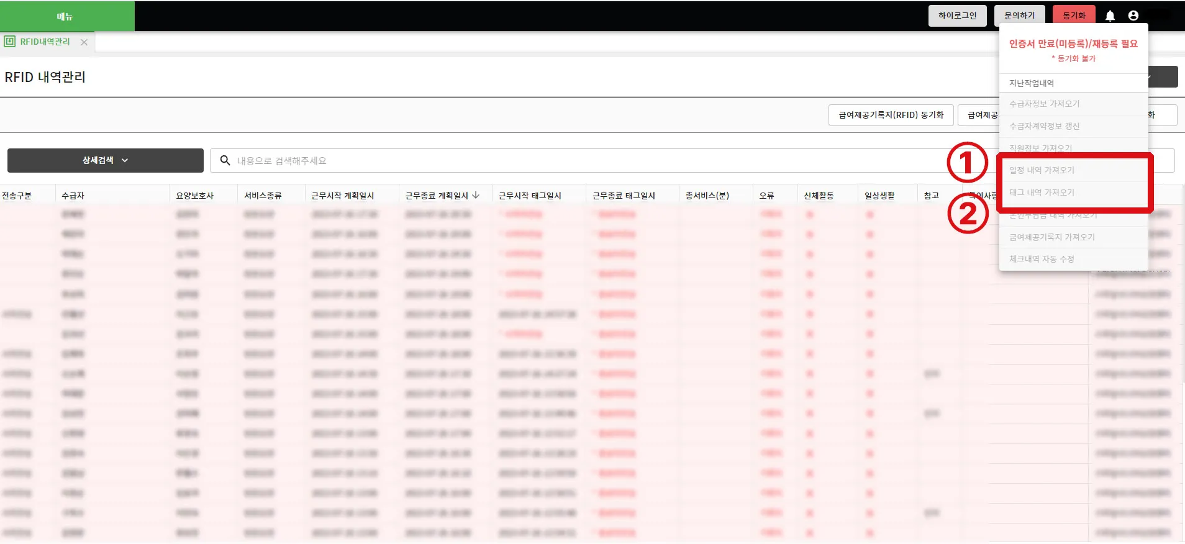This screenshot has height=544, width=1185.
Task: Click the 참고 column header
Action: 931,196
